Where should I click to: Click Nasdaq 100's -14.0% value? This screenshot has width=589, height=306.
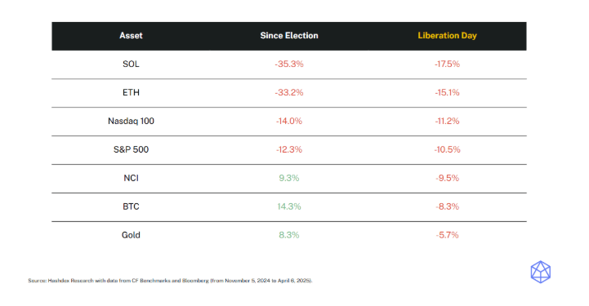(x=289, y=121)
